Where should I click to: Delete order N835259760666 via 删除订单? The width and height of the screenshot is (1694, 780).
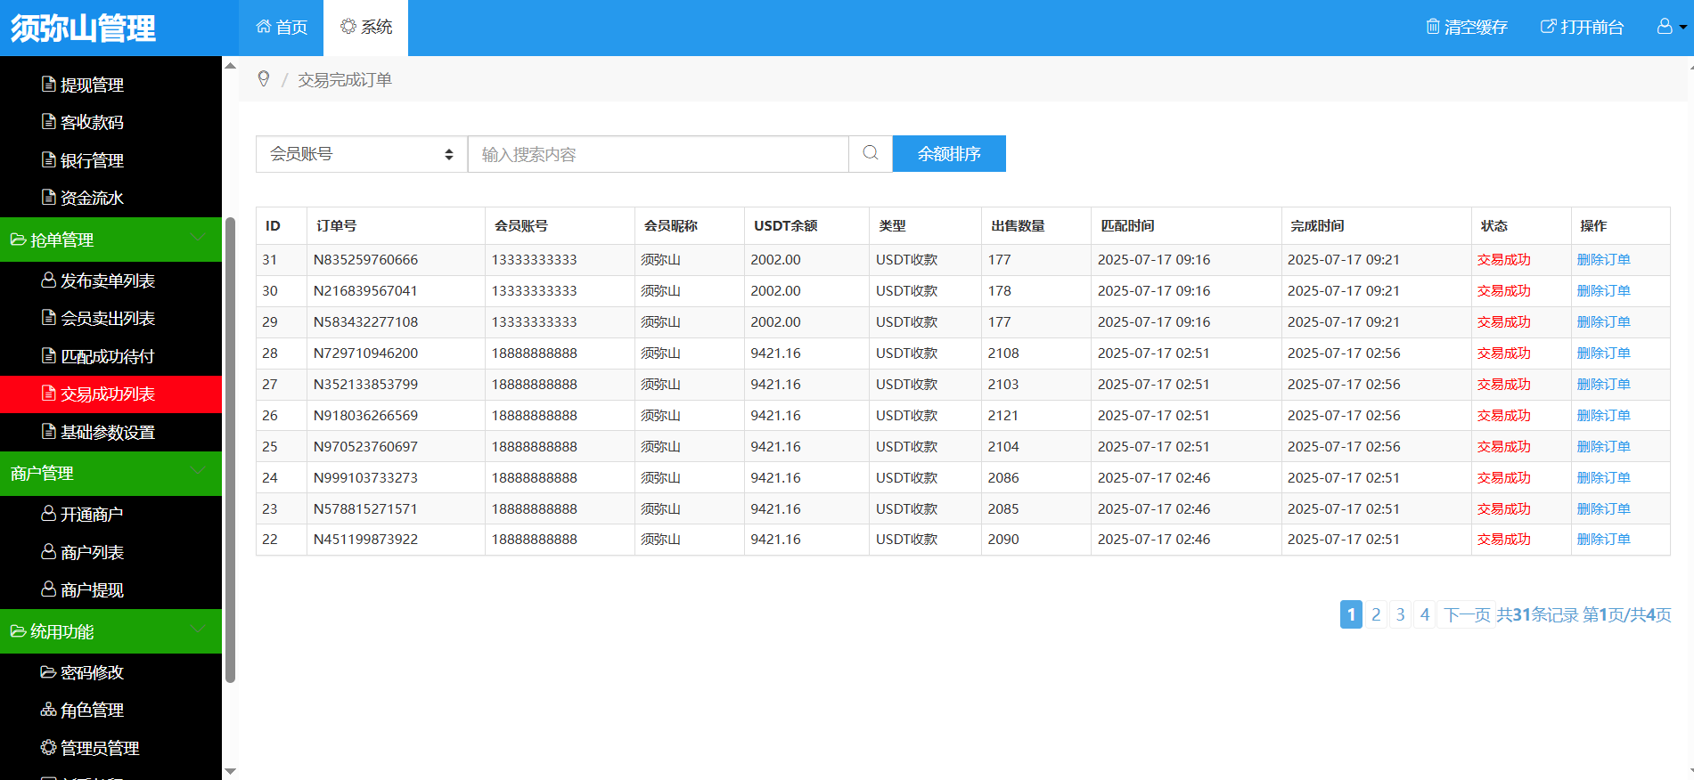pyautogui.click(x=1603, y=260)
